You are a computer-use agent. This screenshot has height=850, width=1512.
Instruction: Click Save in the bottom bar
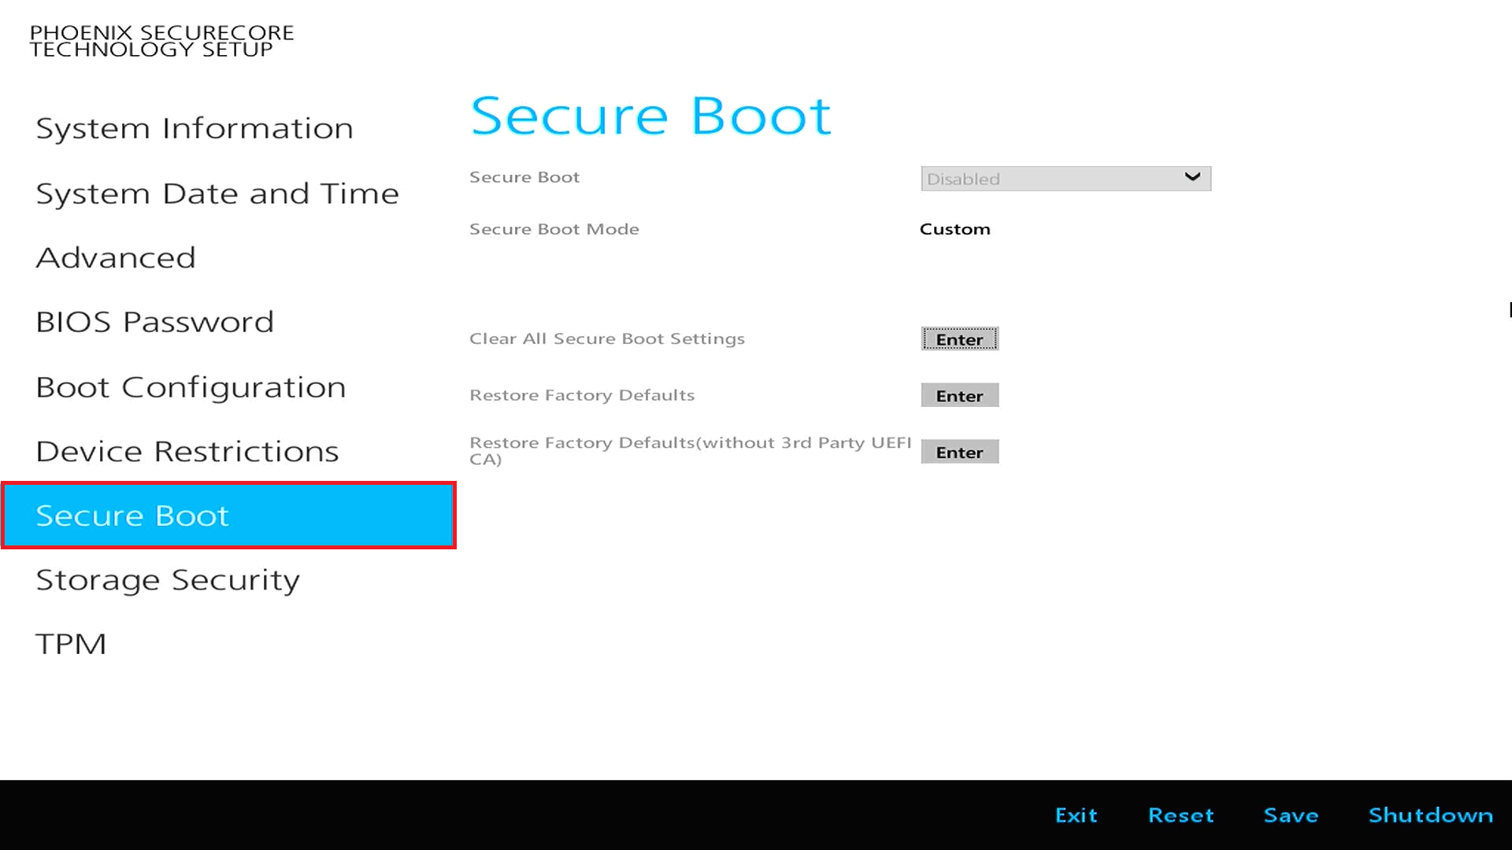coord(1291,815)
